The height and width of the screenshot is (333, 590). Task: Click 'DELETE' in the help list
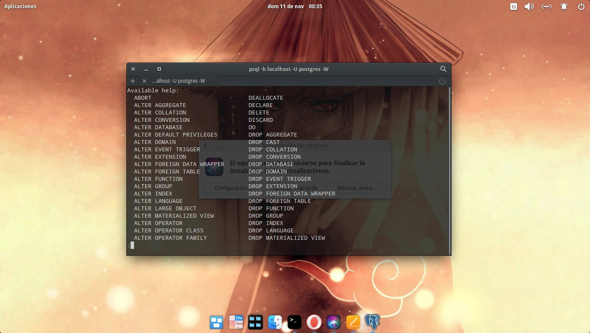[x=259, y=112]
